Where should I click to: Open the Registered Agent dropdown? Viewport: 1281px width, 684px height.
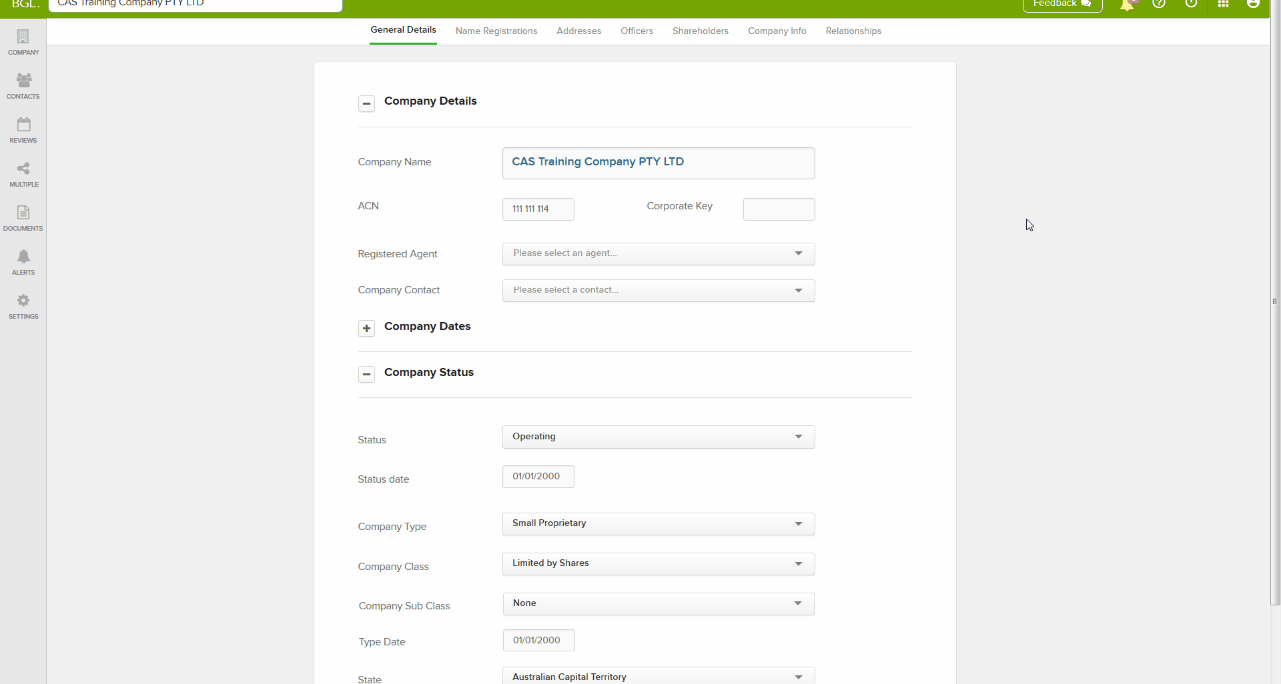659,253
